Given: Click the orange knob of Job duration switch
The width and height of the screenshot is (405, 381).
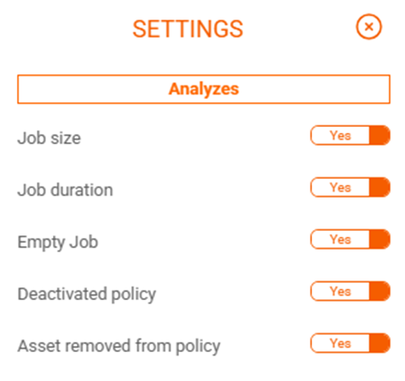Looking at the screenshot, I should point(379,188).
